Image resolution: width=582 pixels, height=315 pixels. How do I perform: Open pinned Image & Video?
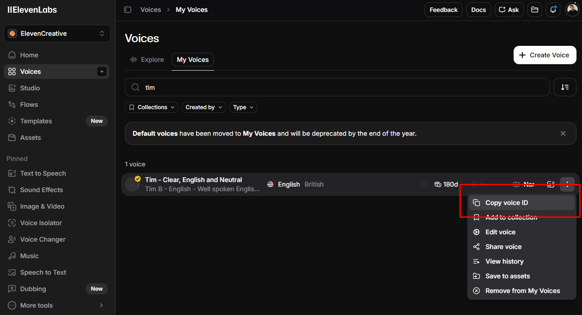(57, 206)
